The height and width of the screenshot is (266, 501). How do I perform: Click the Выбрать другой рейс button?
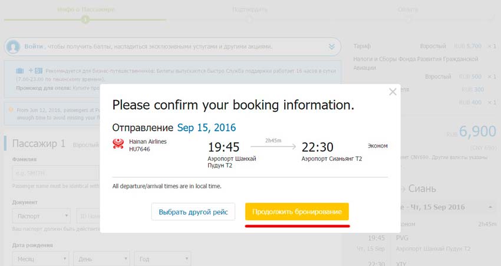point(193,212)
